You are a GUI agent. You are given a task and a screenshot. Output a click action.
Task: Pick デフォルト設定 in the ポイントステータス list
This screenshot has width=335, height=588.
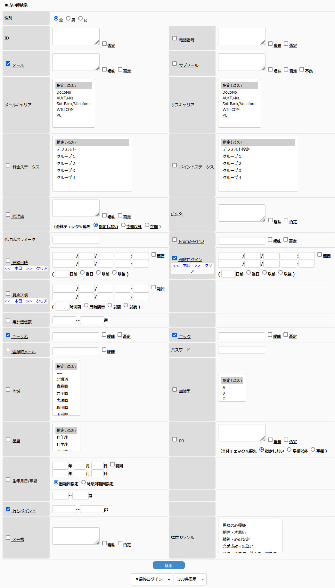coord(236,149)
